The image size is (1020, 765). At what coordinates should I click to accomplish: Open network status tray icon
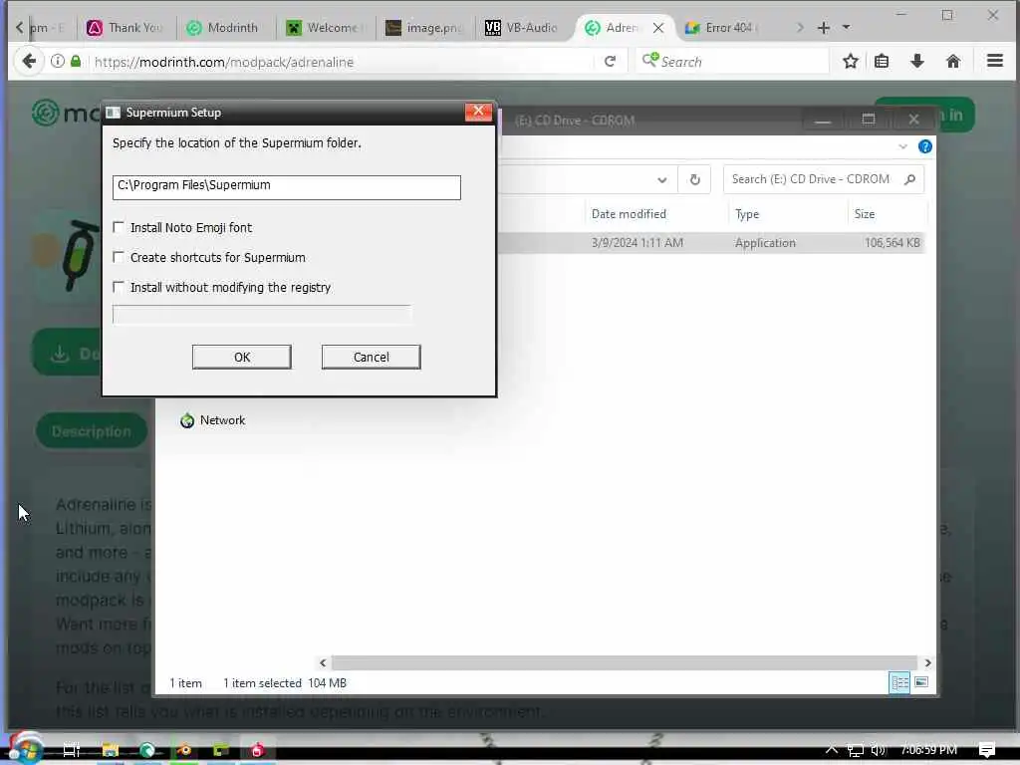click(x=855, y=751)
